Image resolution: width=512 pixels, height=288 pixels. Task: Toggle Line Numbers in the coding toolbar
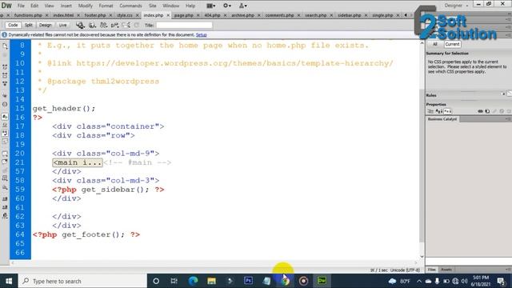(5, 116)
